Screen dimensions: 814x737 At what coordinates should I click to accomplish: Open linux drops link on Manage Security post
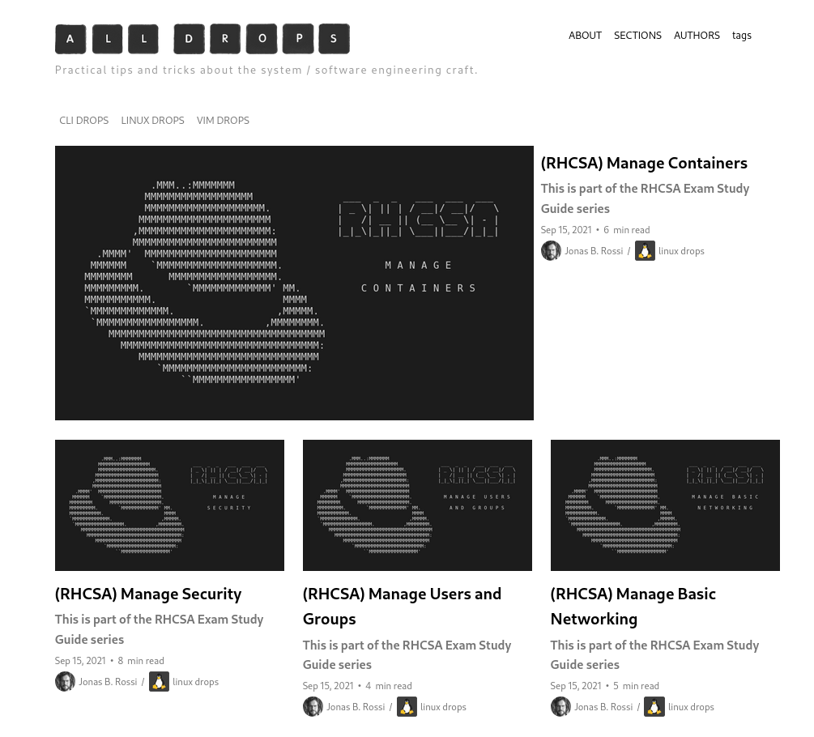[x=195, y=682]
